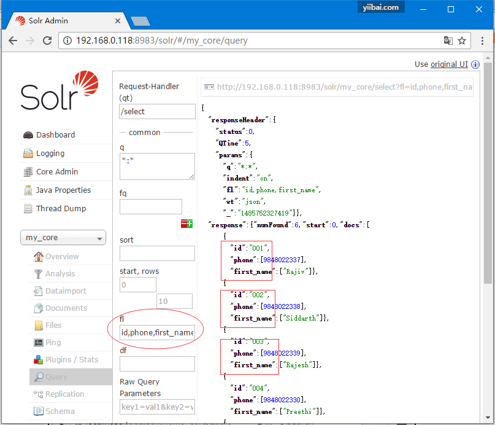This screenshot has width=495, height=425.
Task: Click the Logging icon
Action: [28, 154]
